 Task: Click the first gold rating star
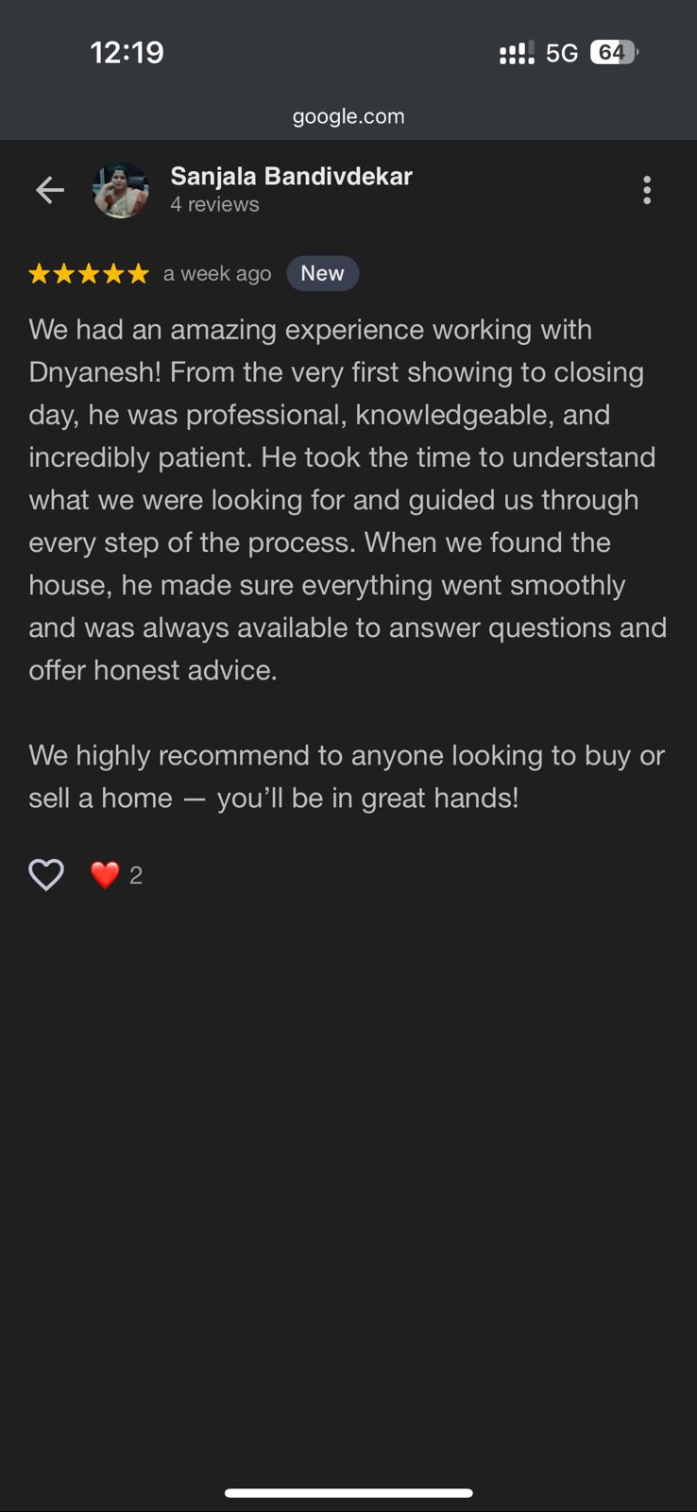39,274
